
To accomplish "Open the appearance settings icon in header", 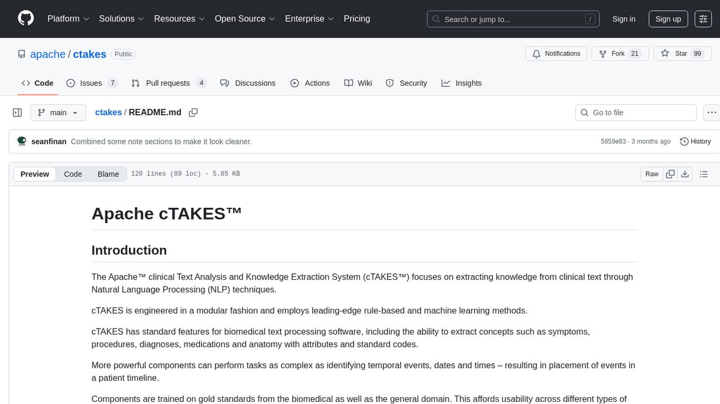I will click(703, 19).
